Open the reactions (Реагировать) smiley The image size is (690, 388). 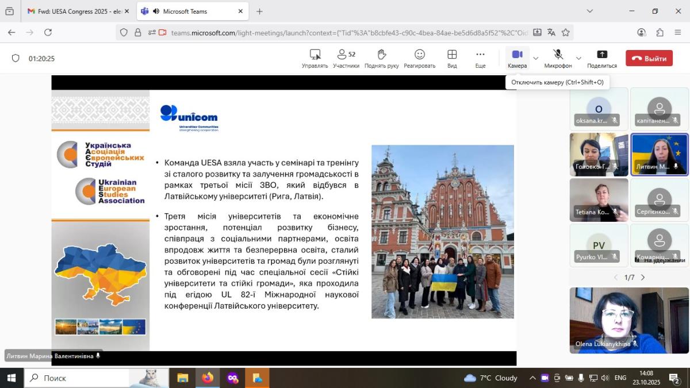(419, 58)
